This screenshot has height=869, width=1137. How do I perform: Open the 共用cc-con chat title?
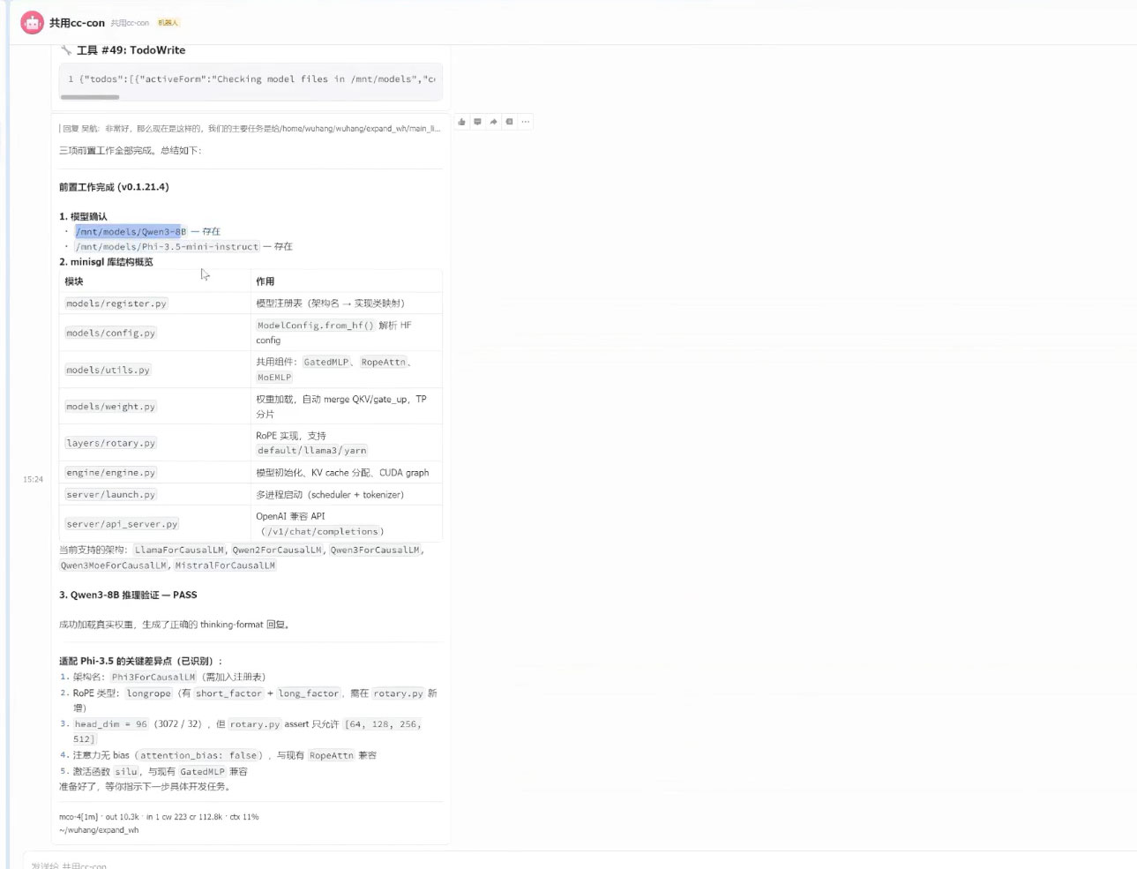(x=77, y=23)
